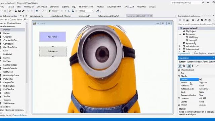Screen dimensions: 215x121
Task: Click the Sync with Active Document icon
Action: point(198,20)
